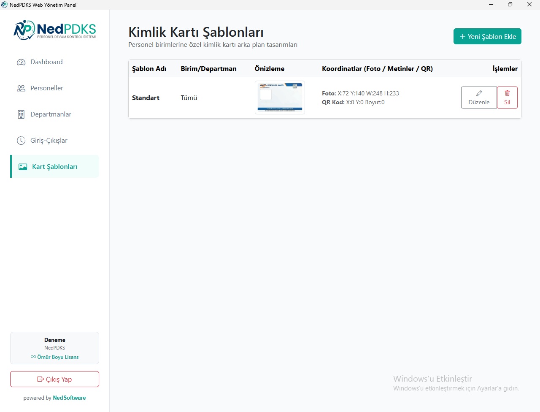Click the Dashboard gauge icon
Screen dimensions: 540x412
tap(21, 62)
